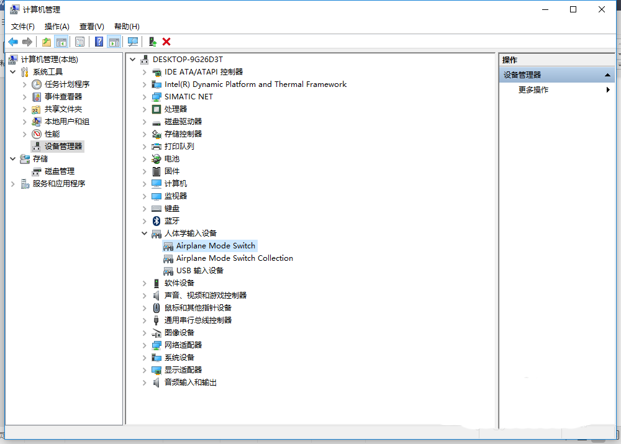Click the Properties toolbar icon
This screenshot has height=444, width=621.
click(79, 42)
